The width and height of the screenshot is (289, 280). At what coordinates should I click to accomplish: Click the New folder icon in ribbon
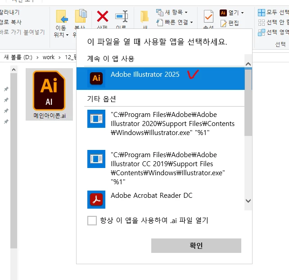click(144, 17)
